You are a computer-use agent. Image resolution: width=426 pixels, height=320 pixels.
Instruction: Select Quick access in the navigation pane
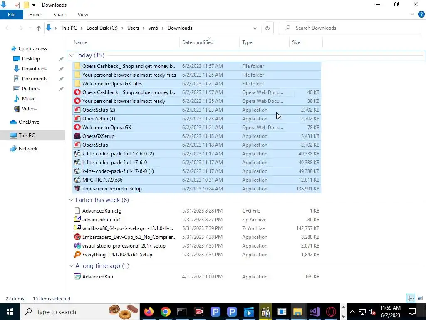[32, 49]
